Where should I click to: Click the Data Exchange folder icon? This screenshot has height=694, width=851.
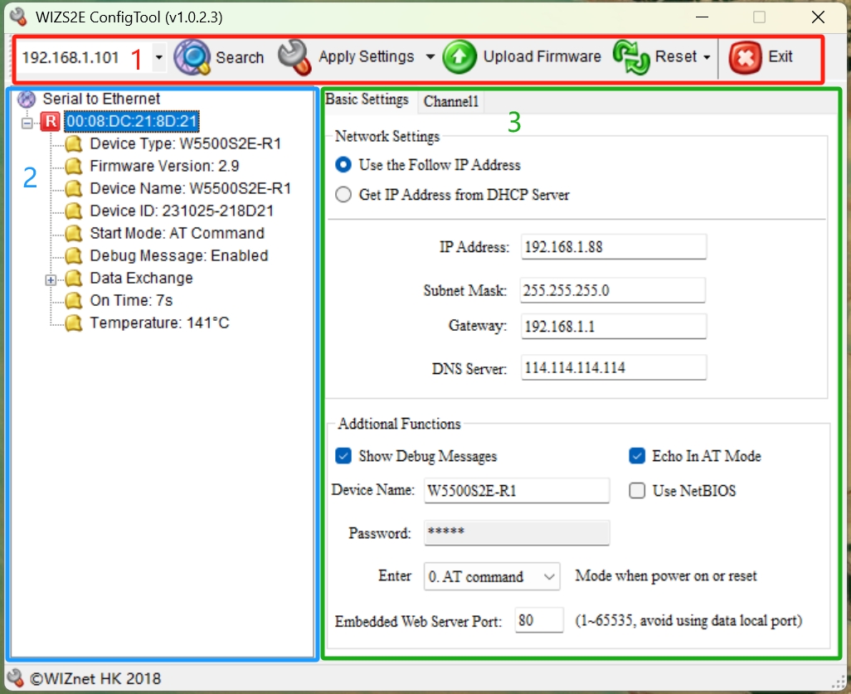point(75,279)
